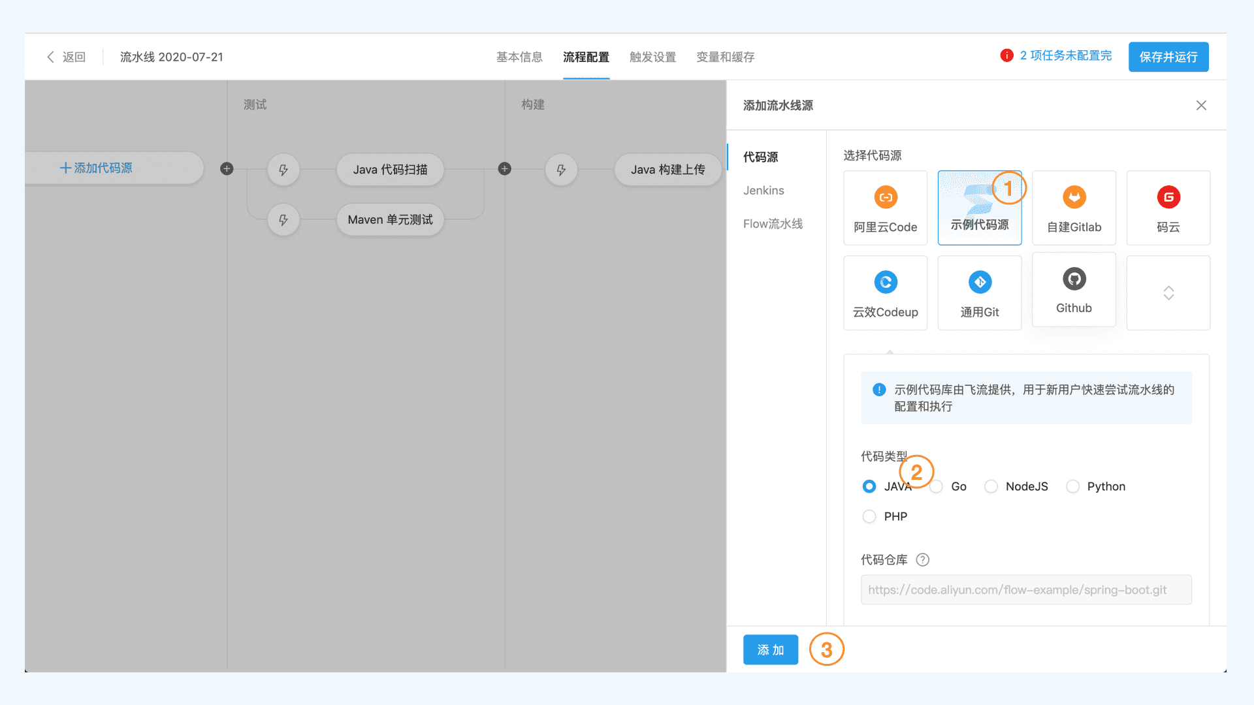Click the help icon beside 代码仓库
1254x705 pixels.
pyautogui.click(x=922, y=559)
